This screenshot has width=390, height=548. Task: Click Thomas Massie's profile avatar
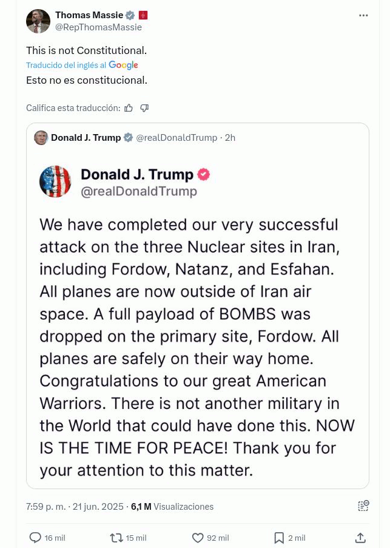pyautogui.click(x=38, y=21)
